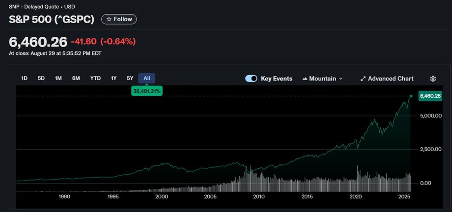Click the Advanced Chart expand arrows icon

363,79
